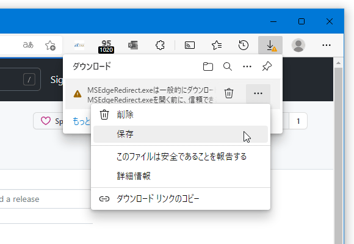This screenshot has width=354, height=244.
Task: Pin the Downloads panel
Action: coord(267,66)
